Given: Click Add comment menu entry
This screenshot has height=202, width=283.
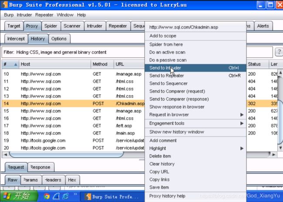Looking at the screenshot, I should [x=195, y=141].
